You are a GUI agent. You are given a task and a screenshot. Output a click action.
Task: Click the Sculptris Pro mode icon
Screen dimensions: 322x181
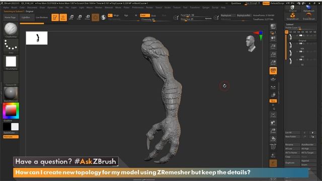103,18
